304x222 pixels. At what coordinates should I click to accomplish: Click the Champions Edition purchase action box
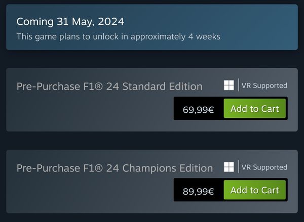coord(231,190)
